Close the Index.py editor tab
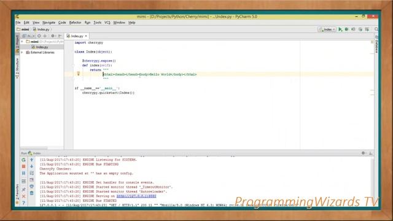The height and width of the screenshot is (221, 393). 86,36
